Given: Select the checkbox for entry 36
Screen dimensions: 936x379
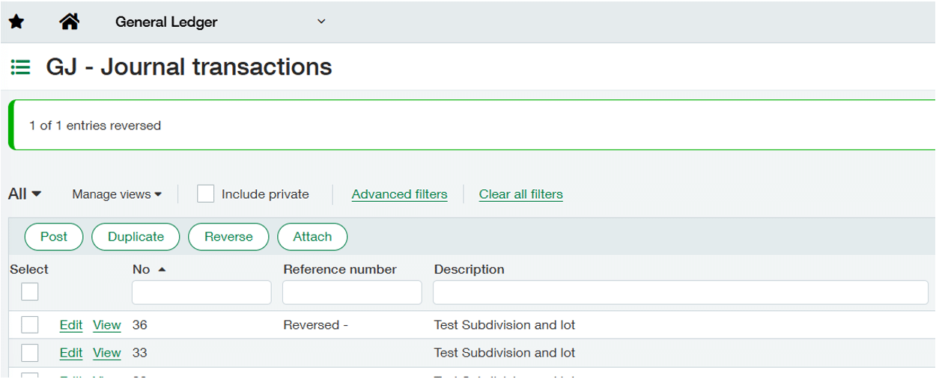Looking at the screenshot, I should [30, 325].
